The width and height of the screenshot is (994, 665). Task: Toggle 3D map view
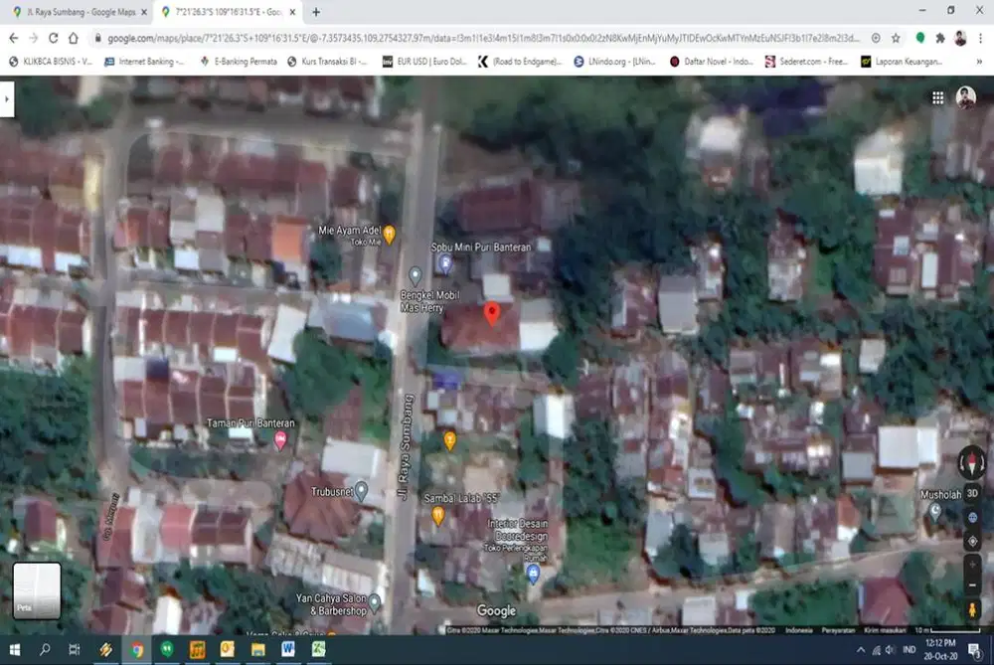tap(972, 493)
